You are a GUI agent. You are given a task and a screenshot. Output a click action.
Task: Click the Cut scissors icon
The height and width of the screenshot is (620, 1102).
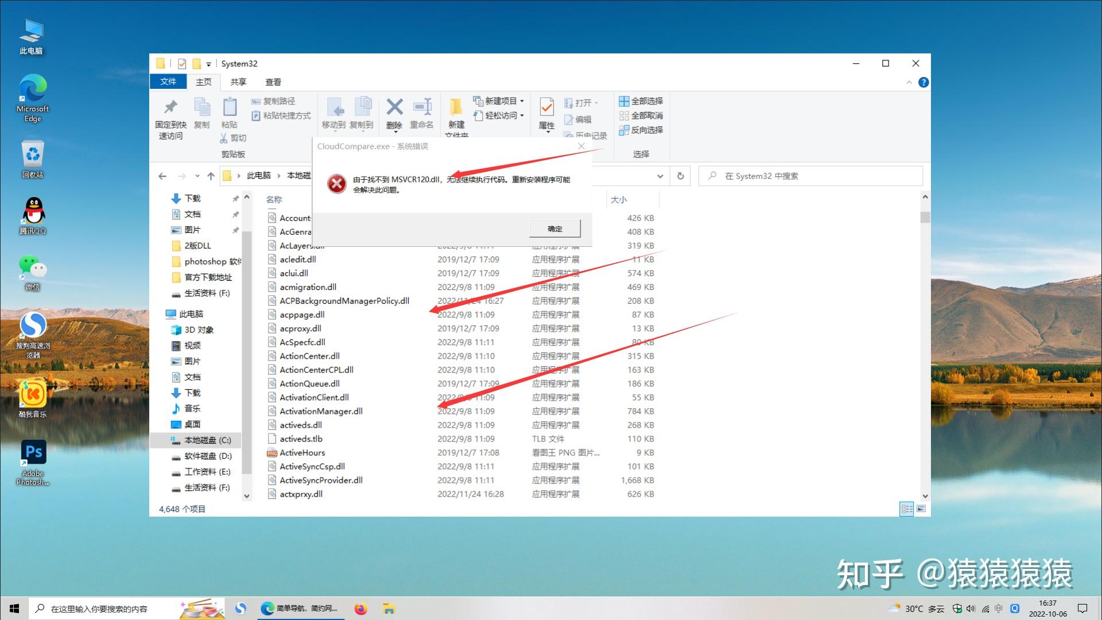coord(224,138)
